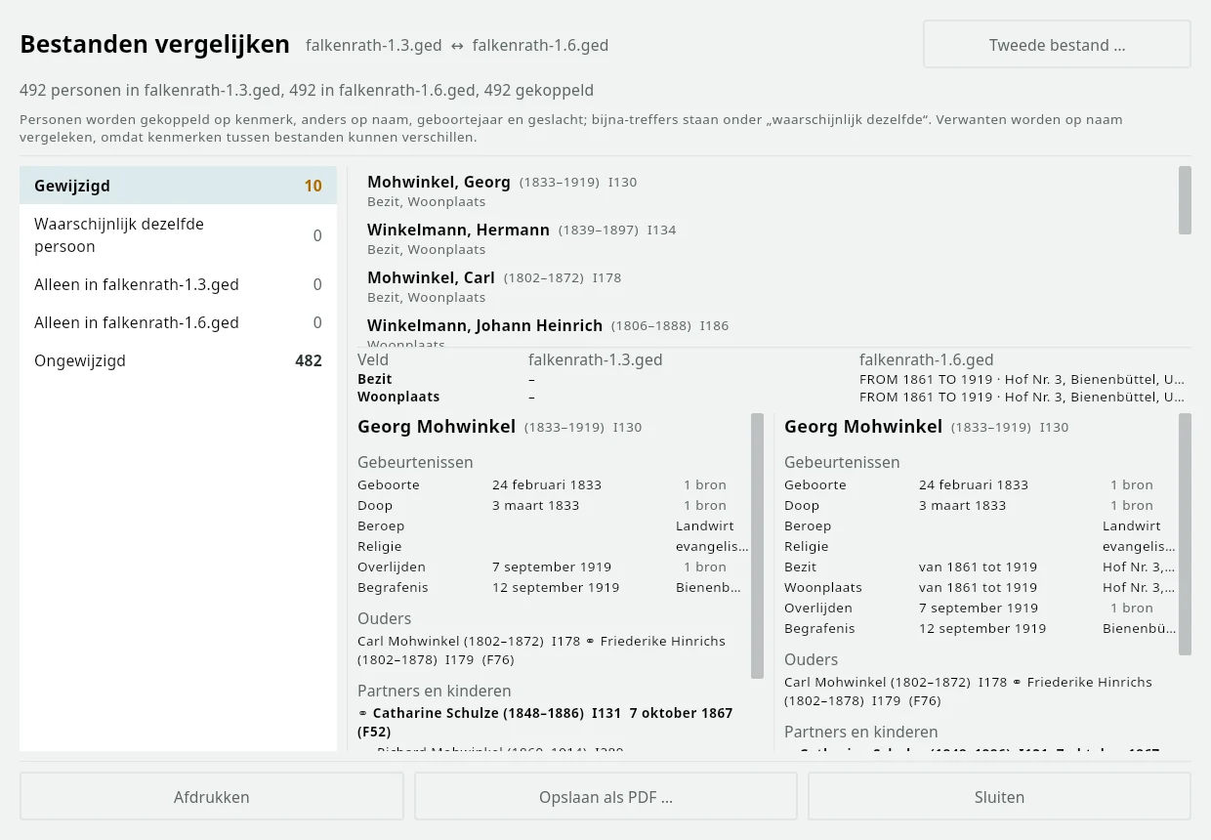Select the Gewijzigd category

(x=178, y=186)
